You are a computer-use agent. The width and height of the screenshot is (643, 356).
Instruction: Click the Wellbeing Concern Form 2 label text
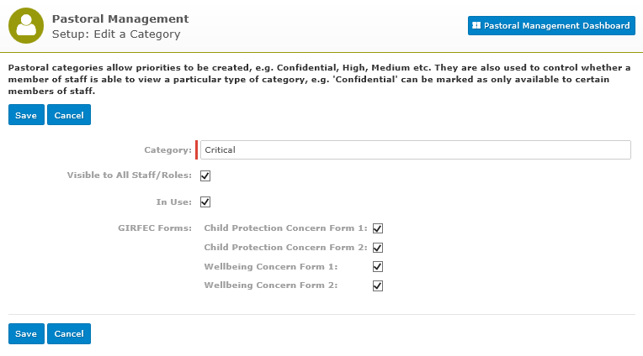click(271, 285)
